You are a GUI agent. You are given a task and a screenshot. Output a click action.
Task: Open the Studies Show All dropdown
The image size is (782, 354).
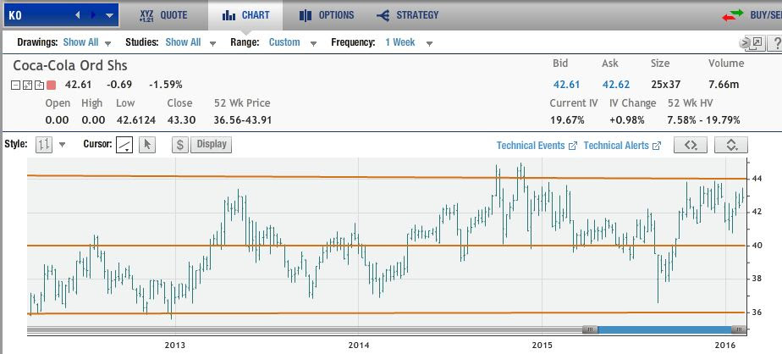point(190,42)
